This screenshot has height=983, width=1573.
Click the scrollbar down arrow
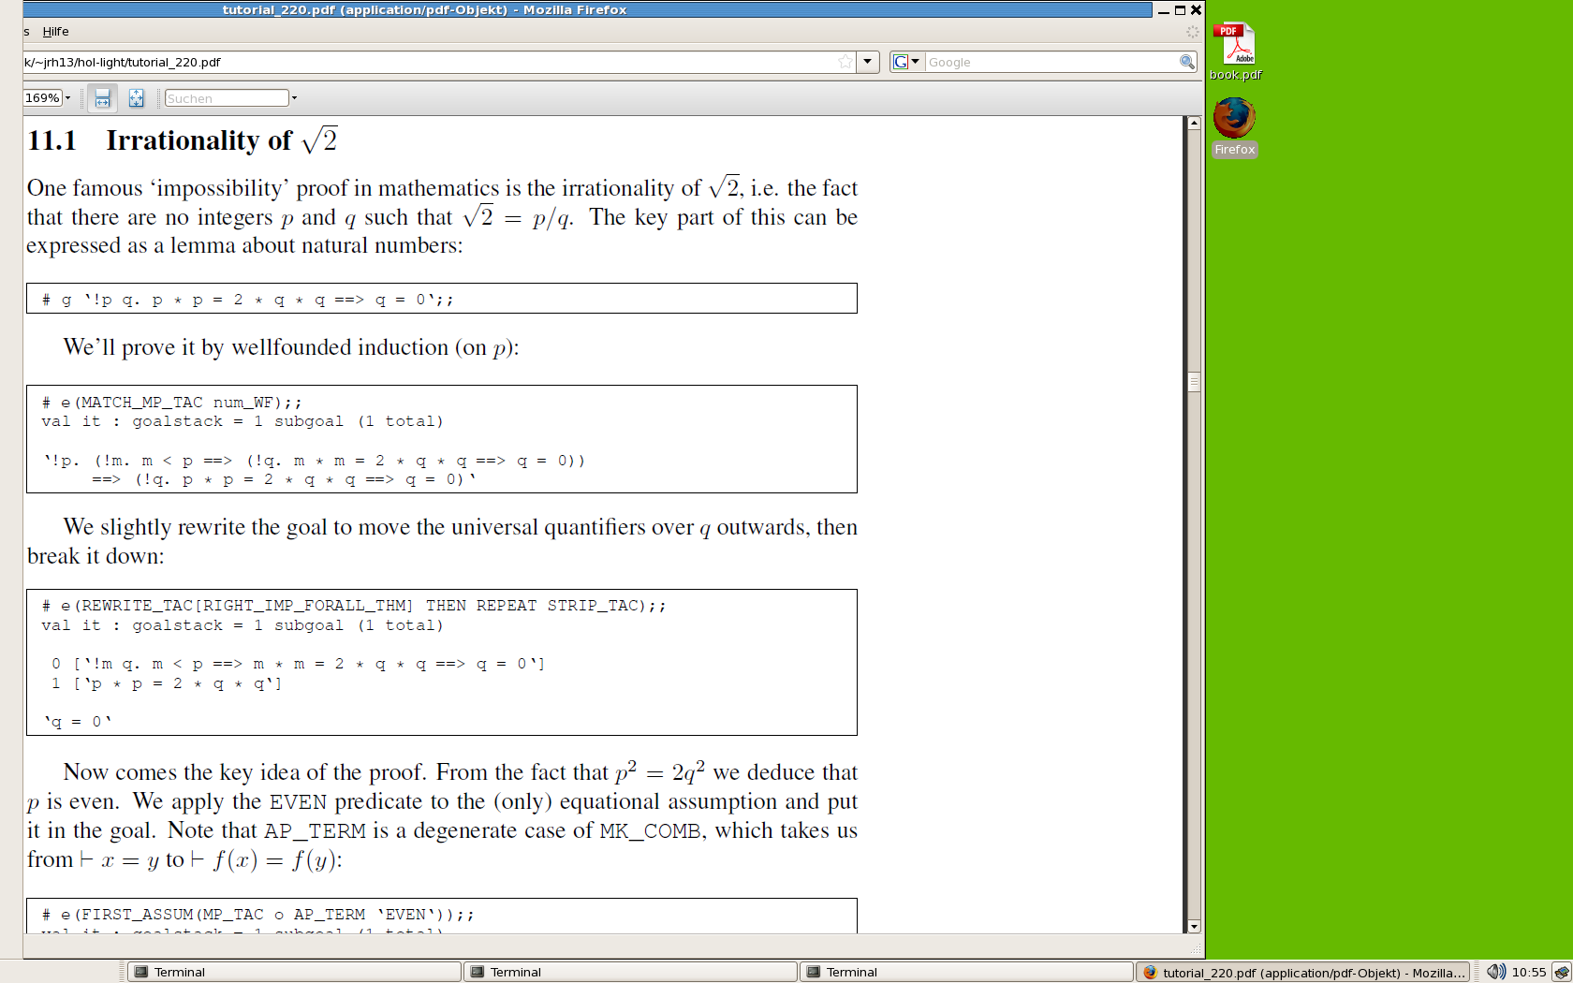[1194, 926]
